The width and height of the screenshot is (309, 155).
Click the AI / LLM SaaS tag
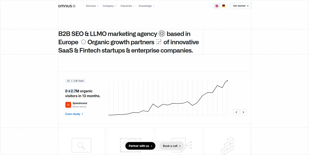(x=75, y=81)
